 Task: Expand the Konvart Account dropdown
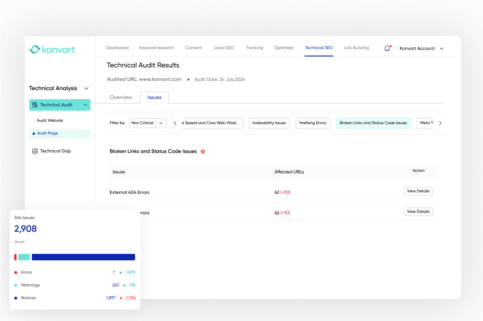point(441,48)
